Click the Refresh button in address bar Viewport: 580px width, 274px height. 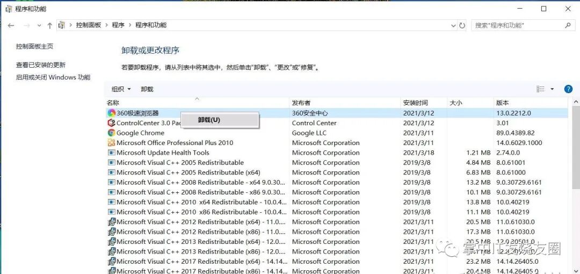click(462, 26)
